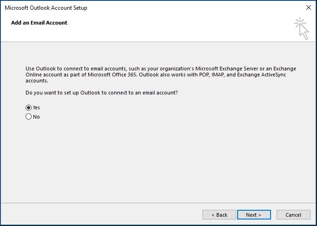Select the Yes radio button
Screen dimensions: 317x226
pos(28,107)
